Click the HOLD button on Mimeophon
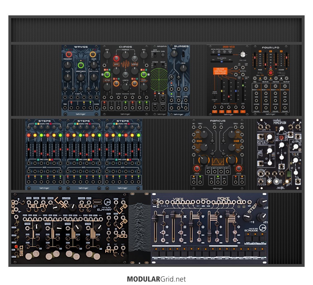The image size is (313, 285). click(x=276, y=181)
